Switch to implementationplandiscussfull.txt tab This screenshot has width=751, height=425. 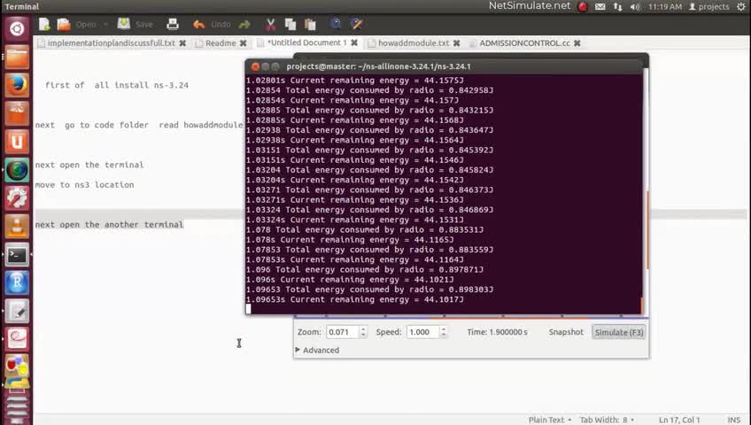point(111,43)
